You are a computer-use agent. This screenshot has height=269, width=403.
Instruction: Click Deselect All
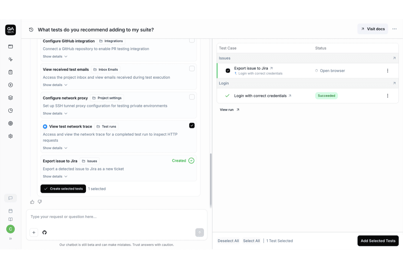228,241
